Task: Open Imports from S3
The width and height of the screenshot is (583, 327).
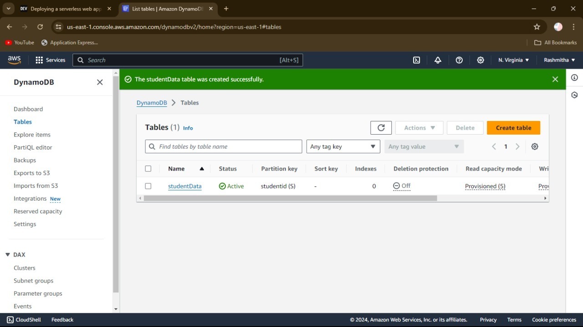Action: pos(36,186)
